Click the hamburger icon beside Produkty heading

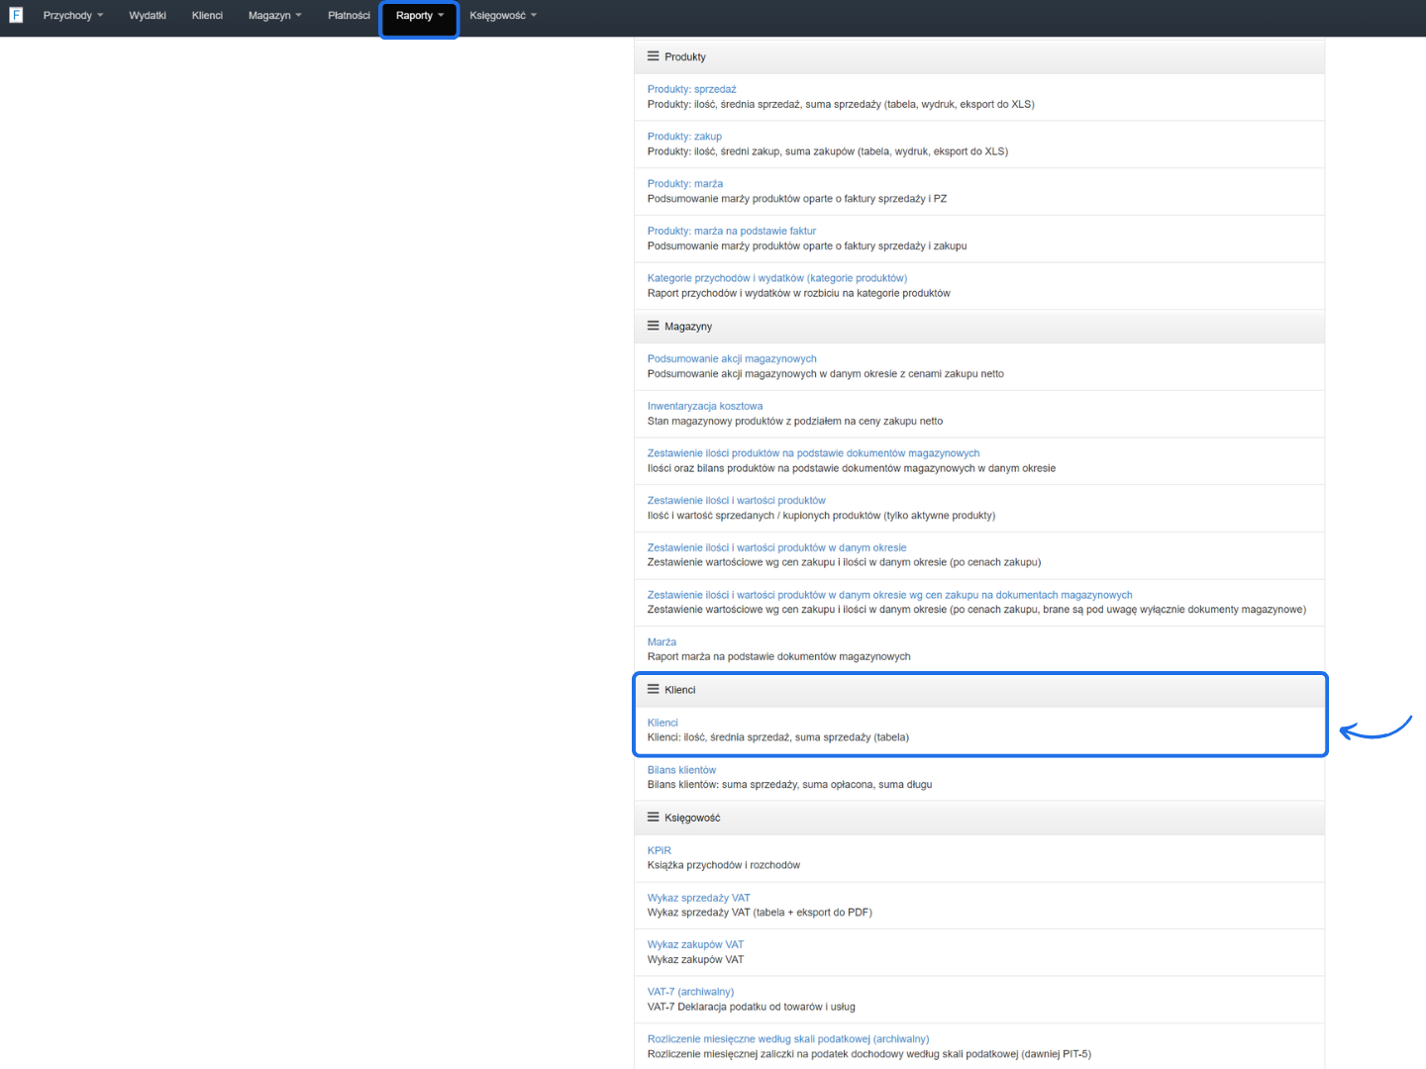coord(653,56)
